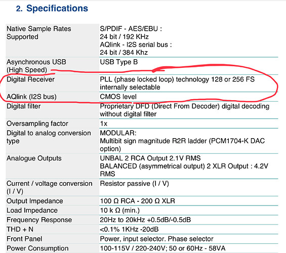
Task: Select the 24 bit / 192 KHz text
Action: 124,36
